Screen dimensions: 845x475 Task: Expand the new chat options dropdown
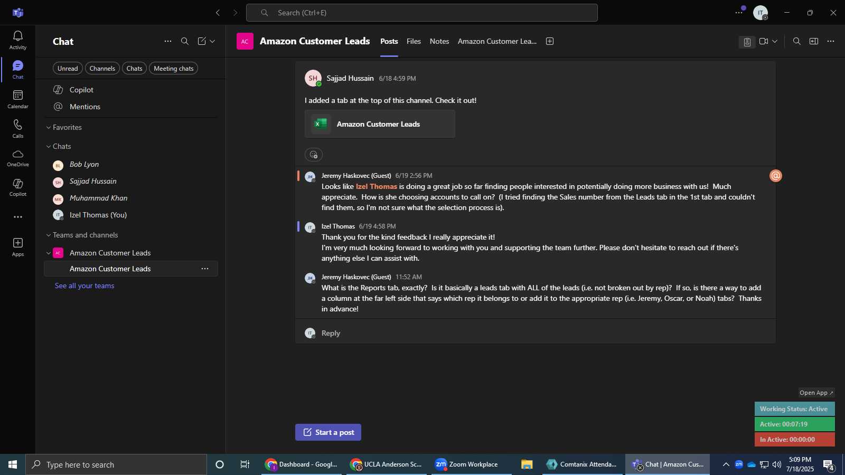[212, 41]
